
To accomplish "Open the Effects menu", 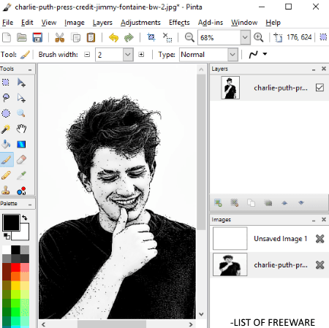I will point(179,23).
